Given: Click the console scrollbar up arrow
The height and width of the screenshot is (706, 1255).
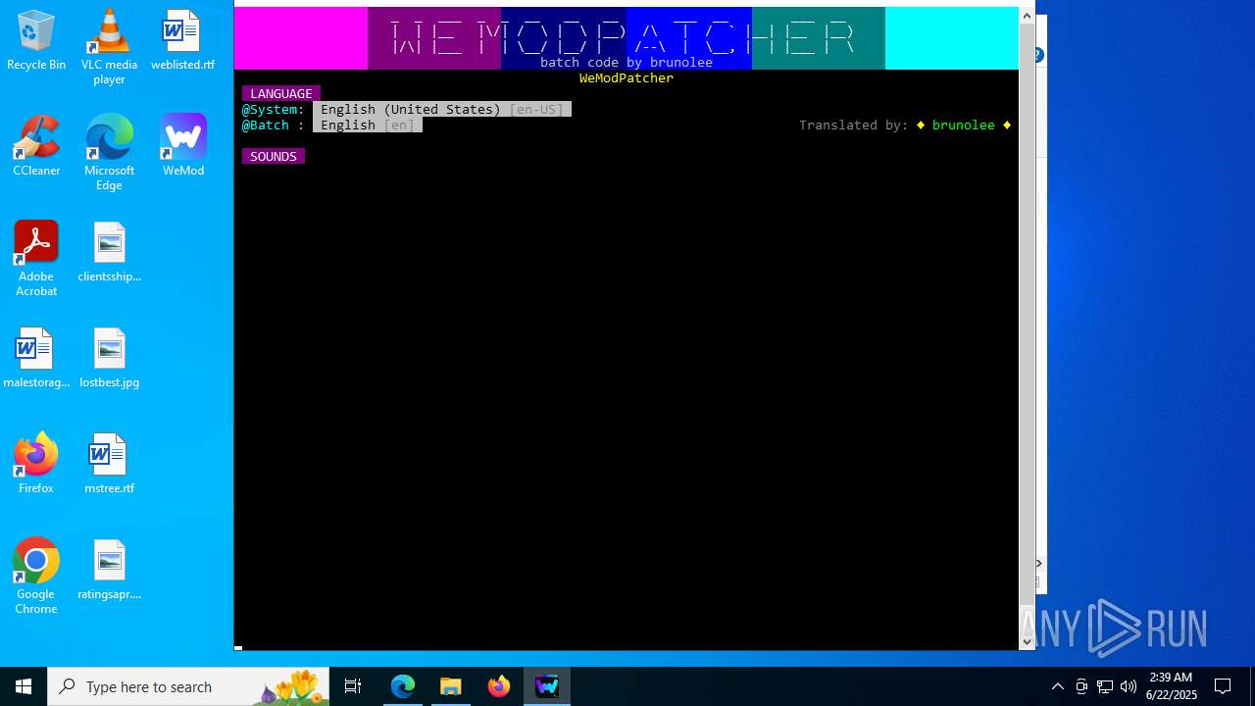Looking at the screenshot, I should point(1028,15).
